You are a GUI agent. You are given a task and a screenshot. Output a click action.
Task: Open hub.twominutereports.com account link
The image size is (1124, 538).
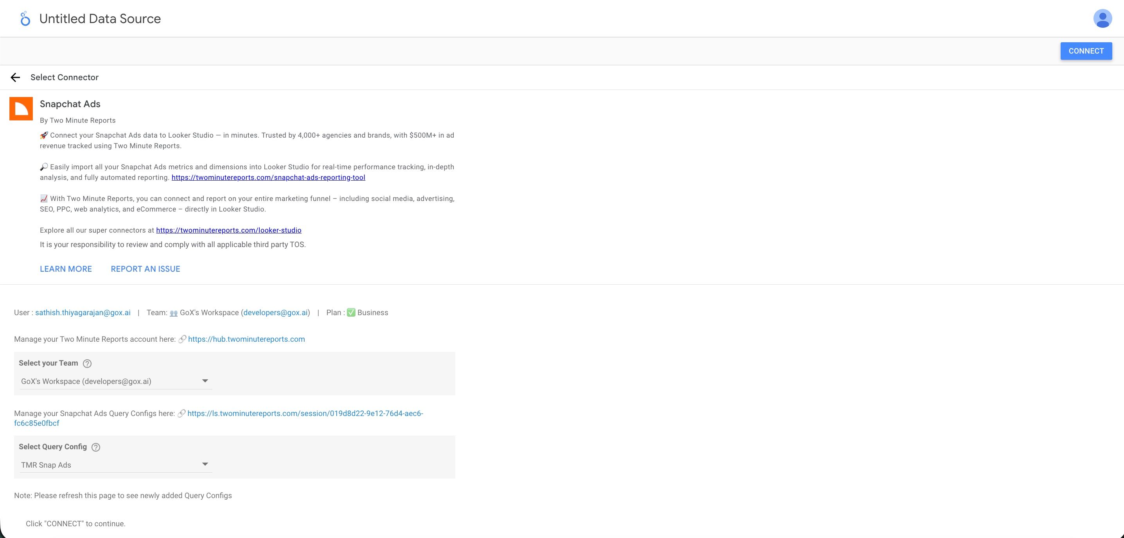(246, 339)
